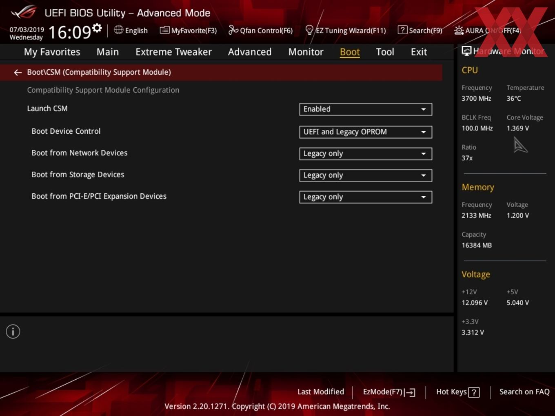Screen dimensions: 555x416
Task: Open the Launch CSM dropdown
Action: point(366,109)
